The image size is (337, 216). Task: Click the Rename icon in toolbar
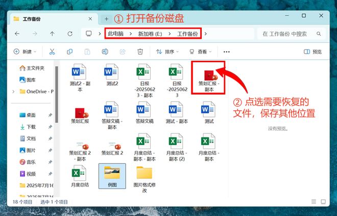[105, 52]
